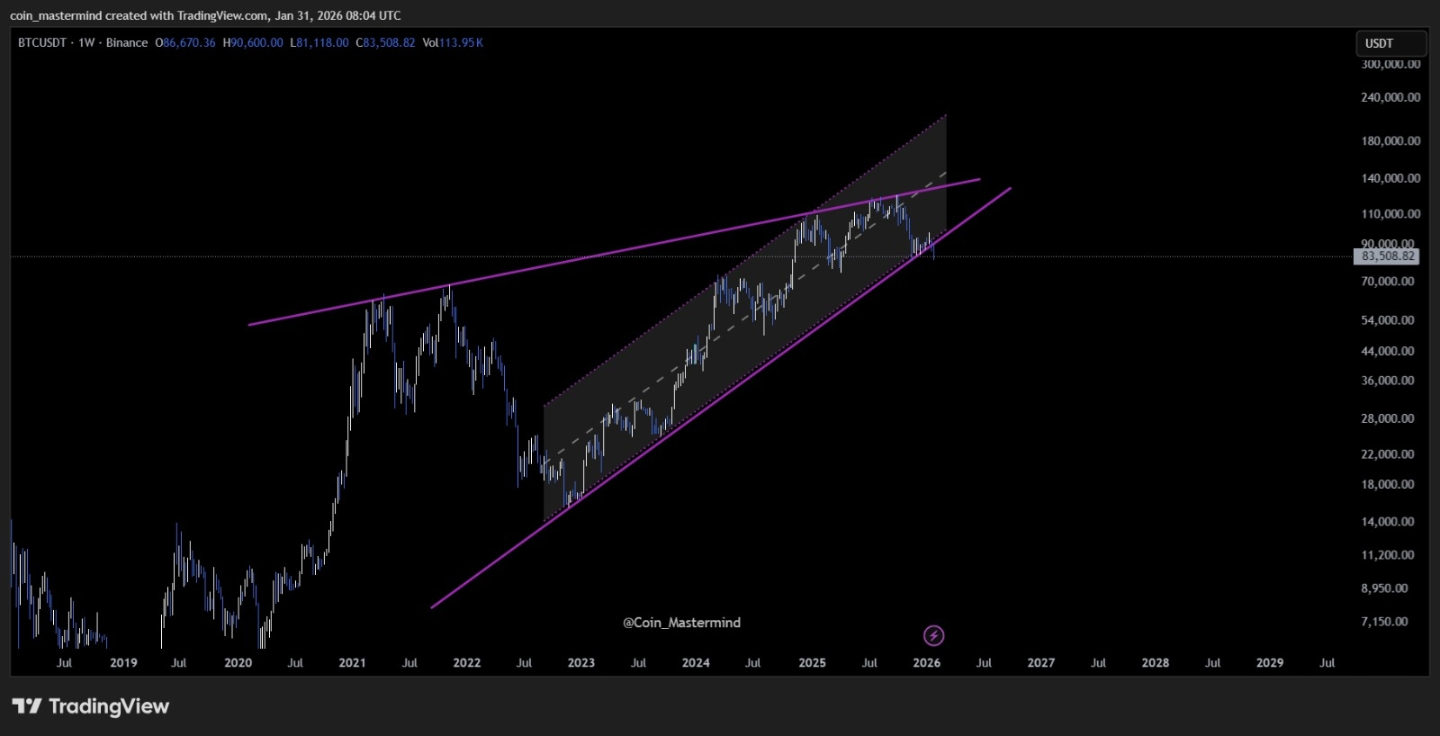
Task: Click the 2025 label on time axis
Action: [812, 663]
